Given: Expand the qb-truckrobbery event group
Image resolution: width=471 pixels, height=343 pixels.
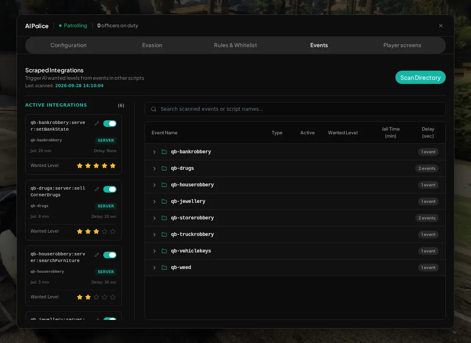Looking at the screenshot, I should click(155, 235).
